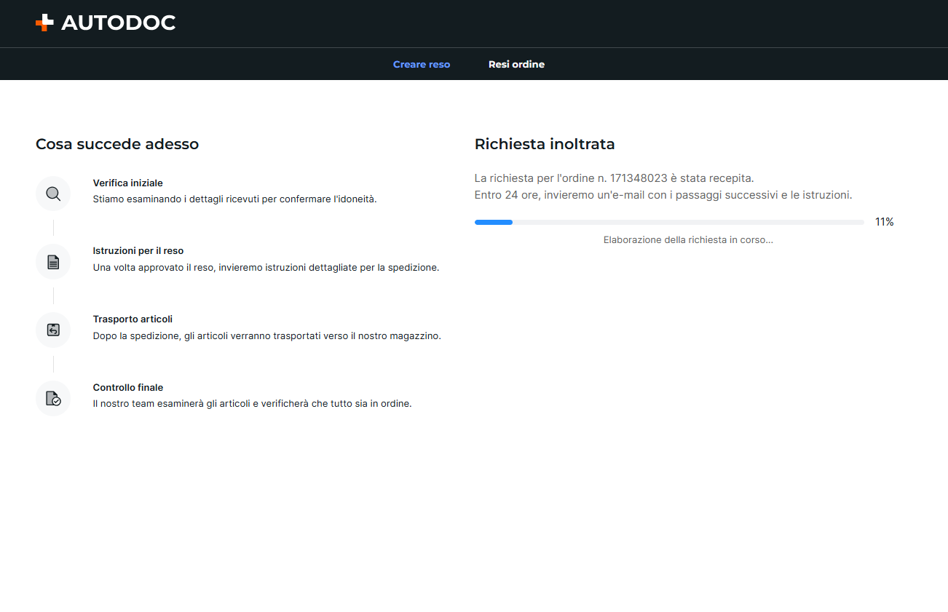Click the Istruzioni per il reso step title
The image size is (948, 612).
coord(138,250)
